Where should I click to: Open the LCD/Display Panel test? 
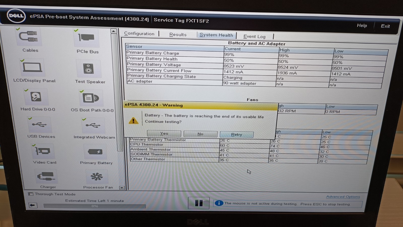click(x=33, y=67)
